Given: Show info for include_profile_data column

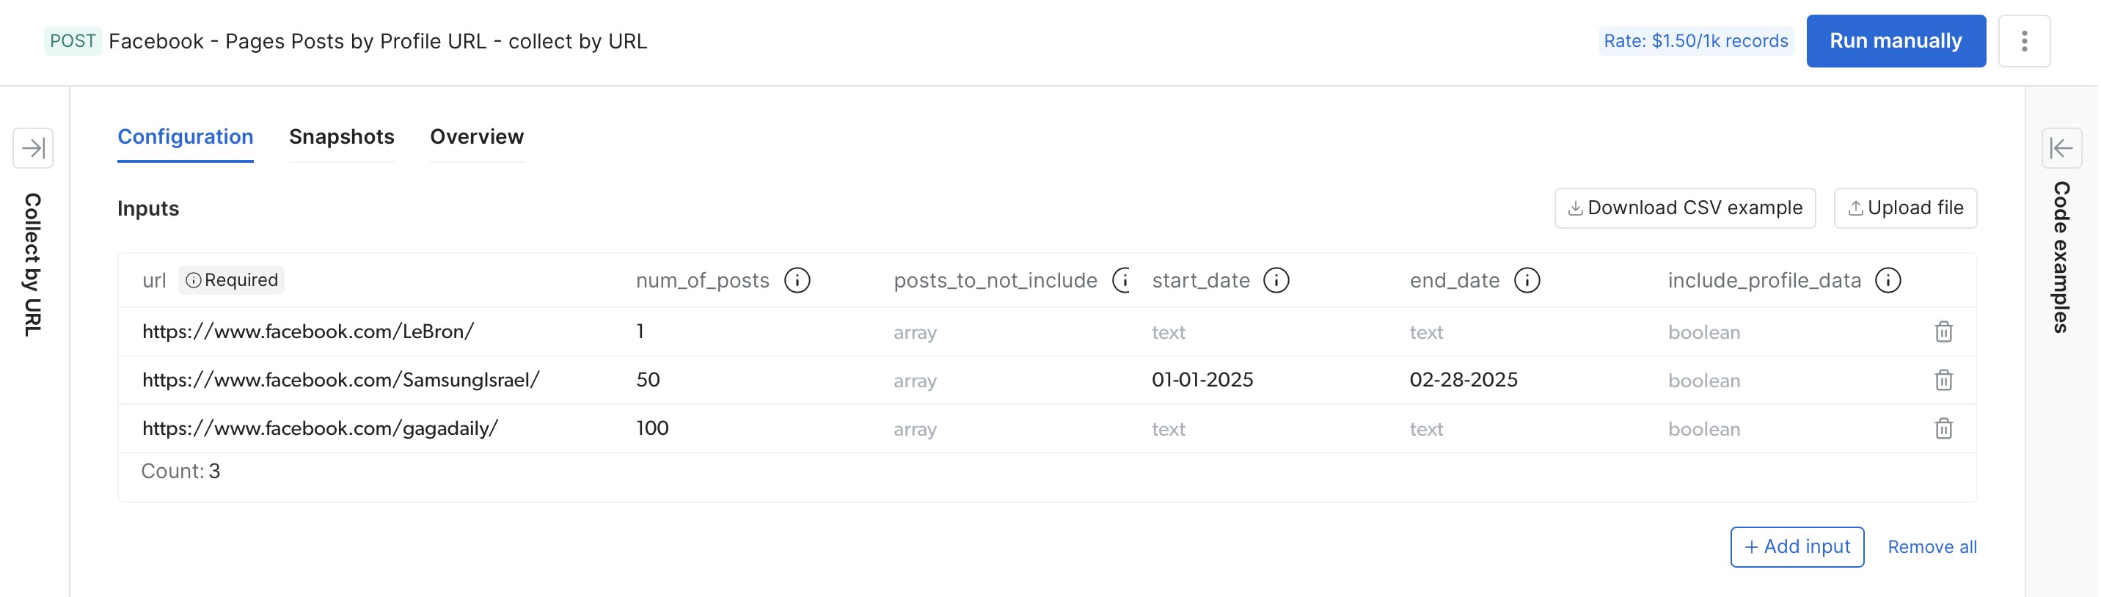Looking at the screenshot, I should (1888, 281).
